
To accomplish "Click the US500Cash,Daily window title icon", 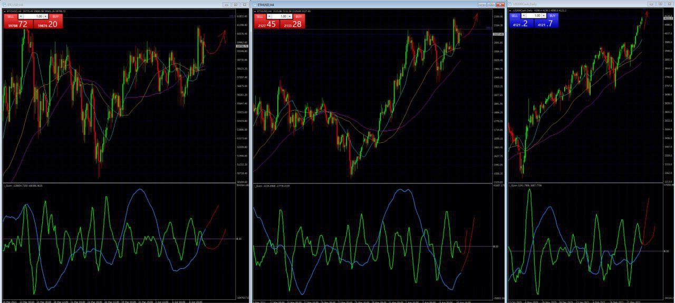I will coord(509,5).
